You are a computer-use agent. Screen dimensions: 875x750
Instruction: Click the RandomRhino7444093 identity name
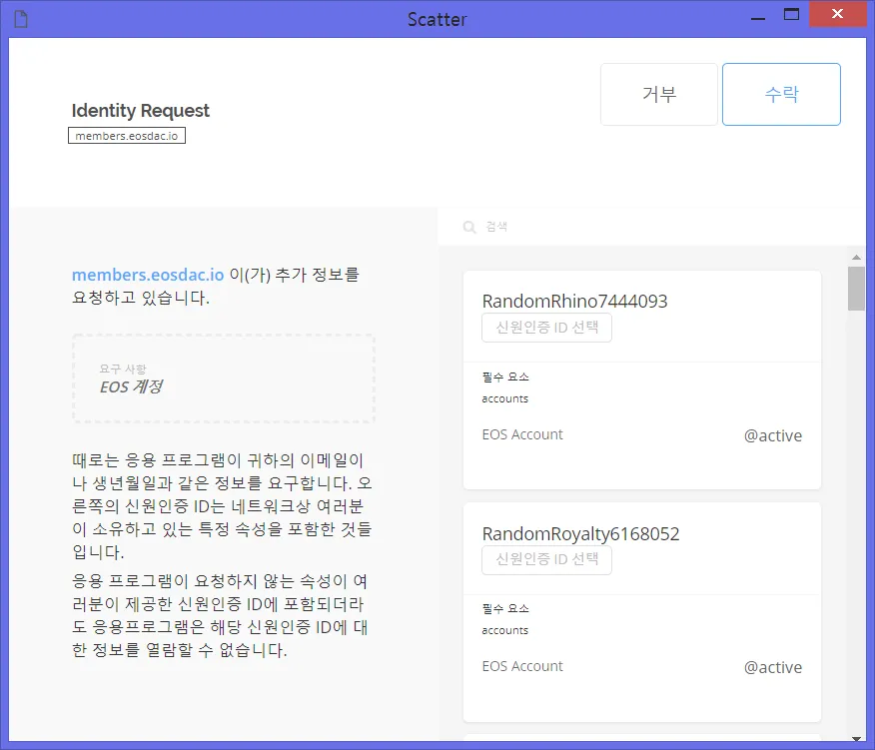[574, 302]
